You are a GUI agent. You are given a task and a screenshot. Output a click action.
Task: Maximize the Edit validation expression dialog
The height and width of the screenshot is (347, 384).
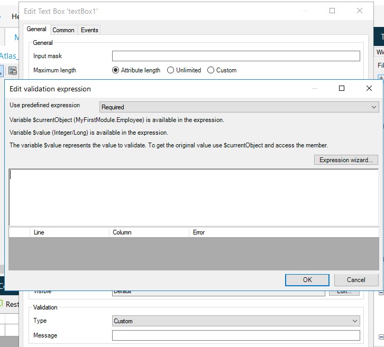342,89
